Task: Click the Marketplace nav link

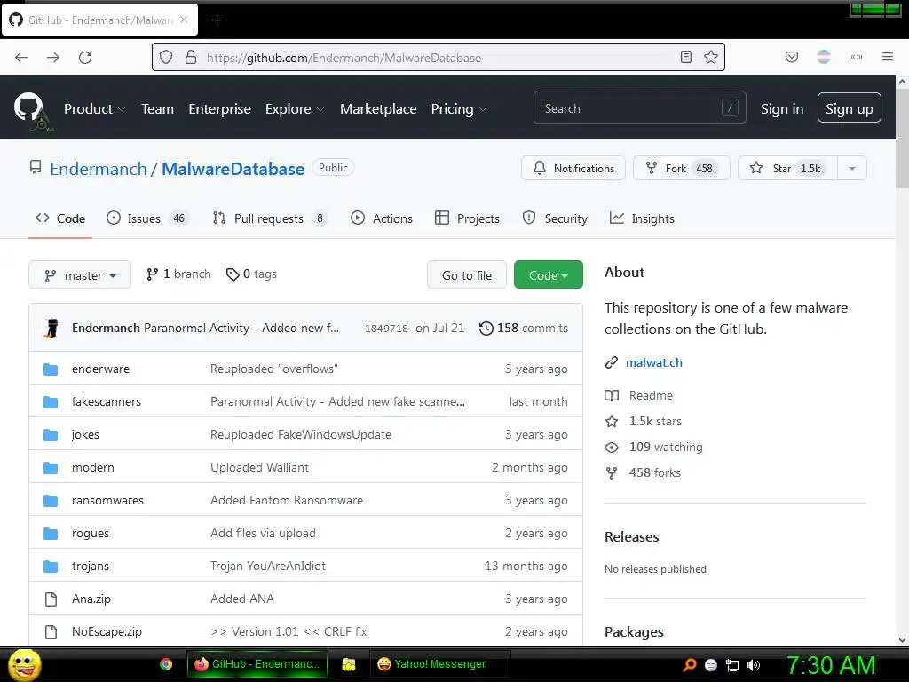Action: tap(378, 108)
